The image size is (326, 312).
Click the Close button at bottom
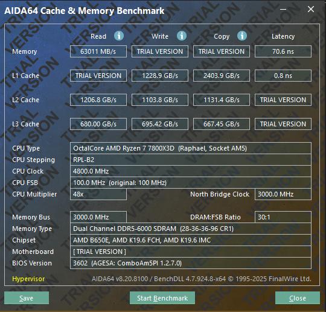(298, 298)
